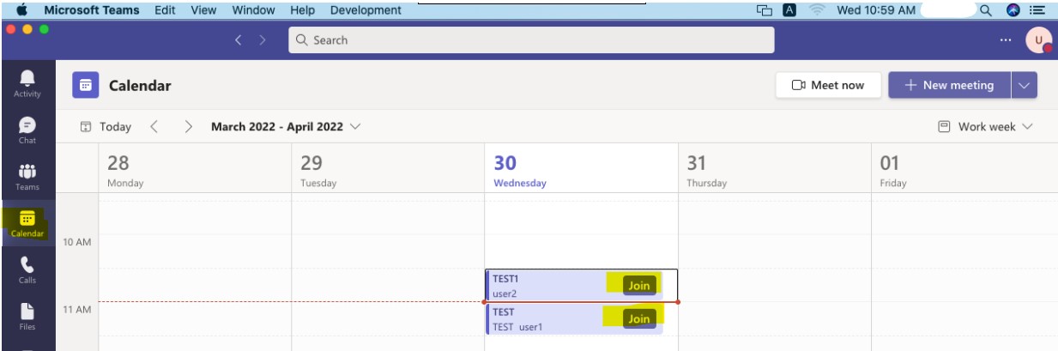Open the user profile avatar
The height and width of the screenshot is (351, 1058).
pos(1038,39)
